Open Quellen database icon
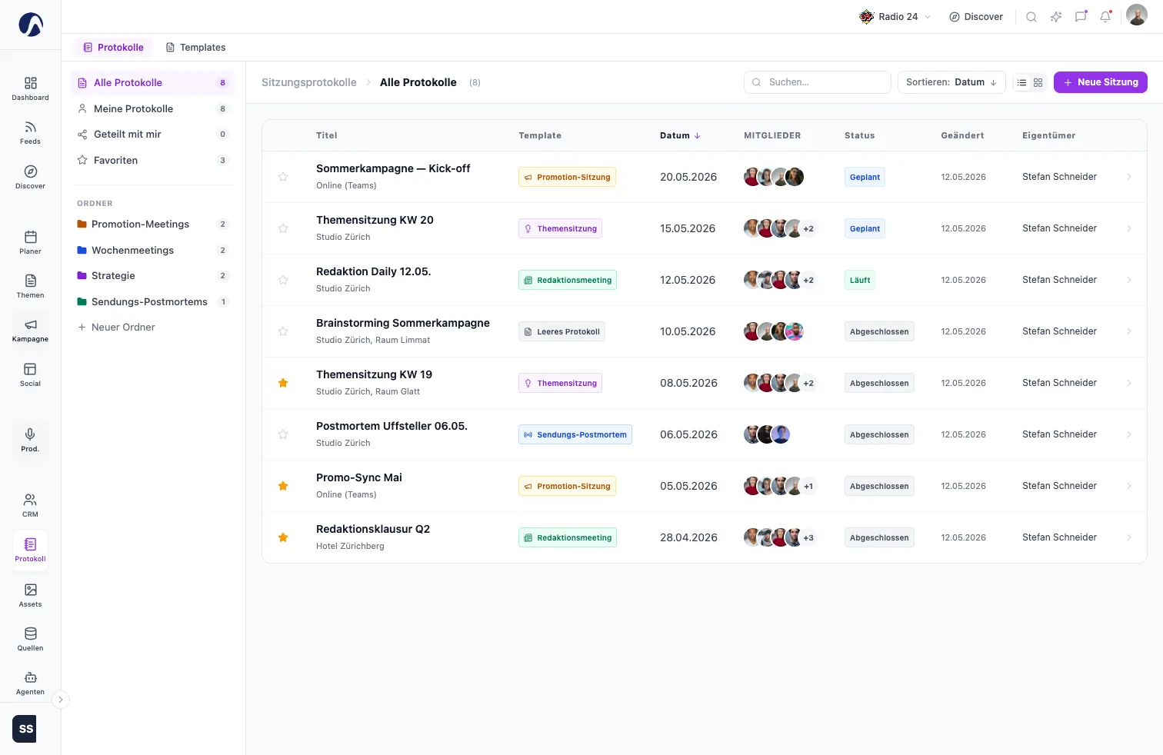The height and width of the screenshot is (755, 1163). click(30, 639)
